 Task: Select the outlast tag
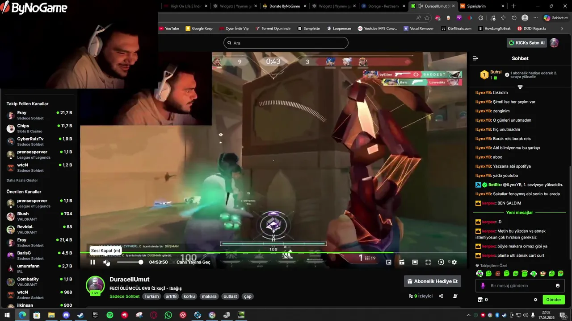coord(230,296)
